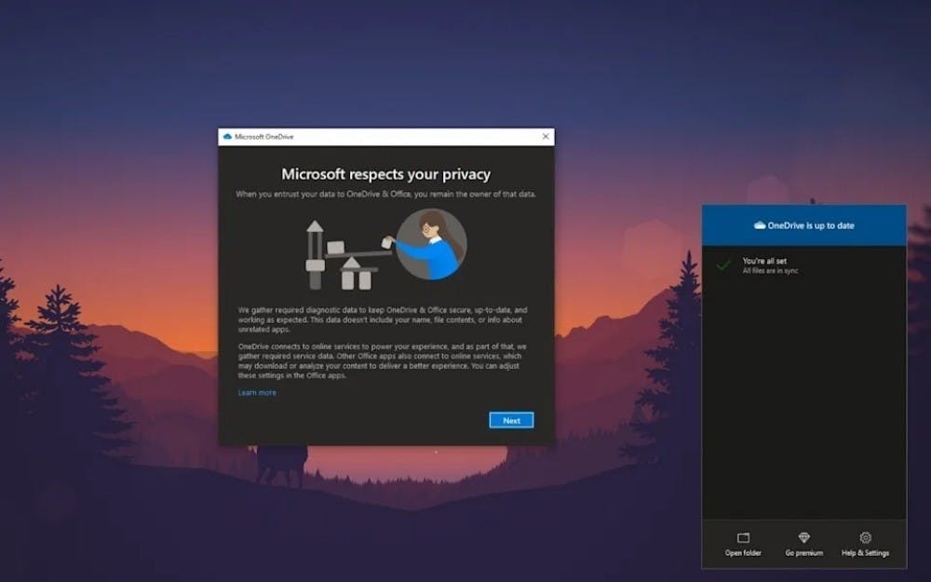The height and width of the screenshot is (582, 931).
Task: Click the Open folder icon
Action: click(x=743, y=538)
